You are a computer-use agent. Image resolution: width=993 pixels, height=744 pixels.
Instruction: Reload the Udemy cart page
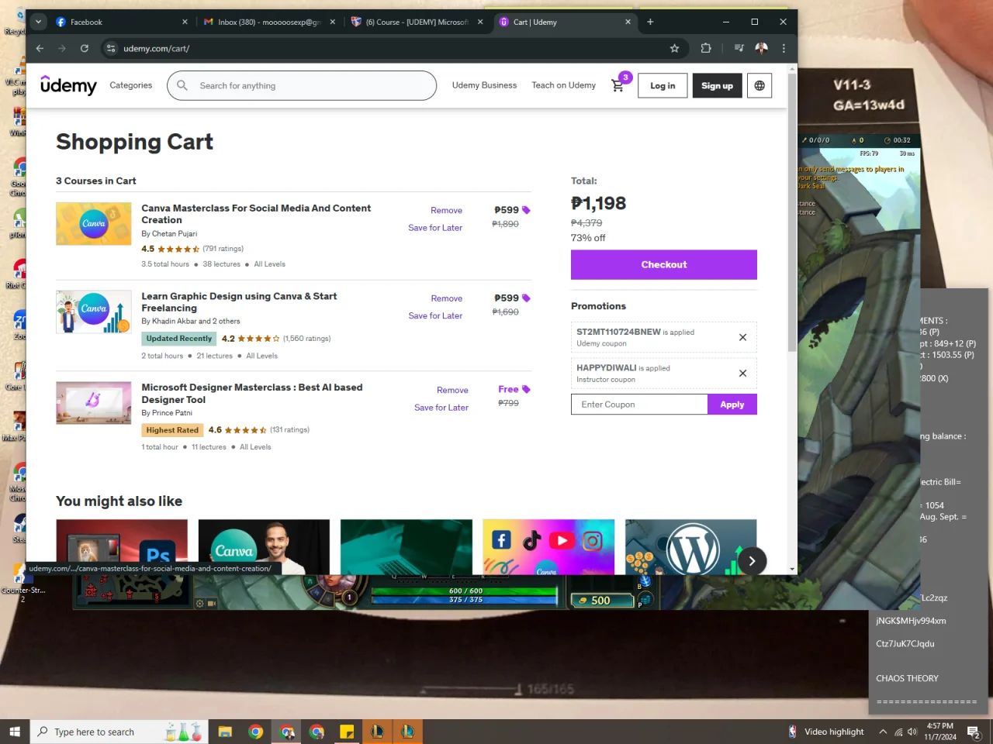click(84, 48)
